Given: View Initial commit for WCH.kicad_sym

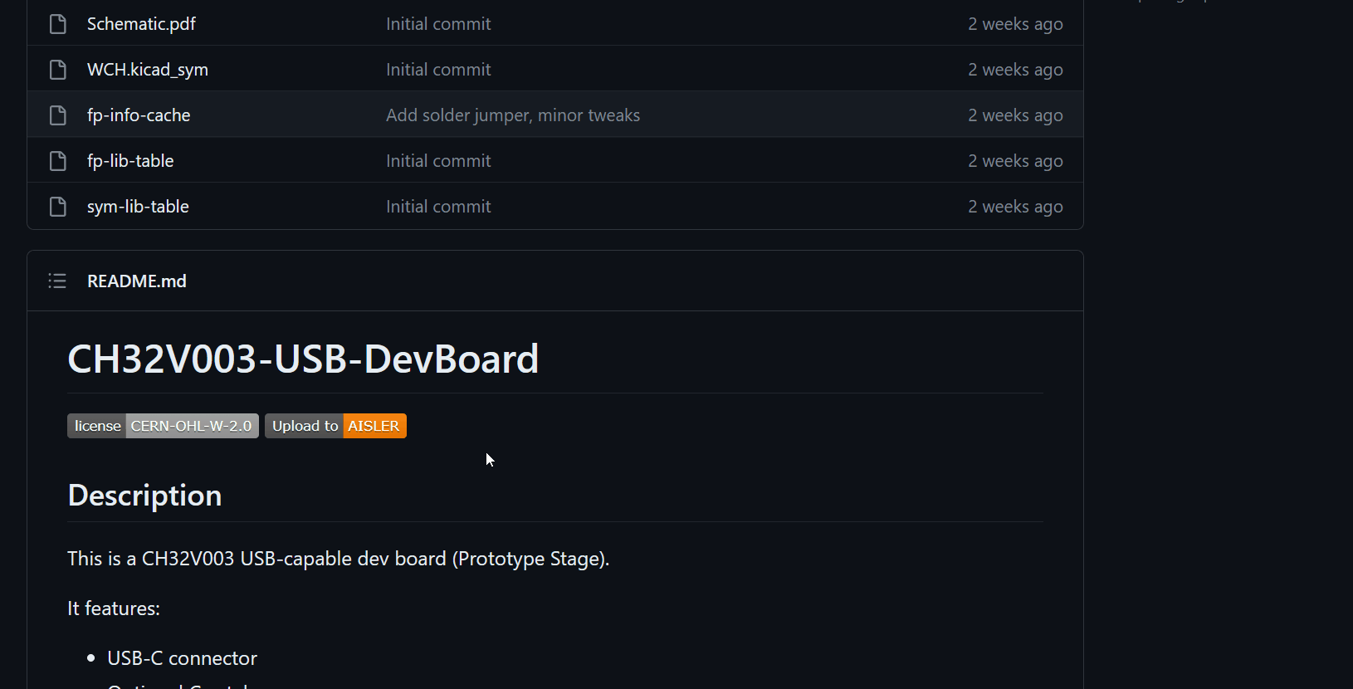Looking at the screenshot, I should 438,70.
